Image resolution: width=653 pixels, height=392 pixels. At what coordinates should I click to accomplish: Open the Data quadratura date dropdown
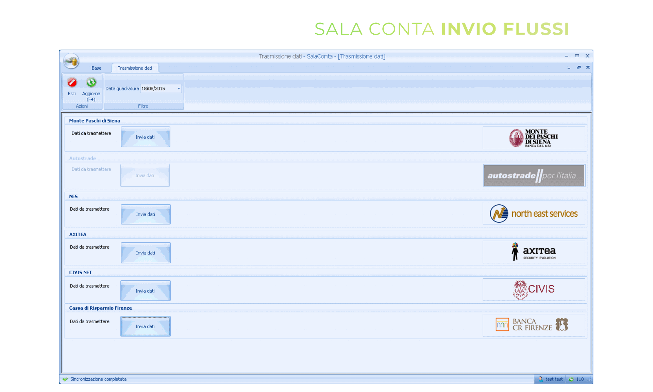[179, 89]
